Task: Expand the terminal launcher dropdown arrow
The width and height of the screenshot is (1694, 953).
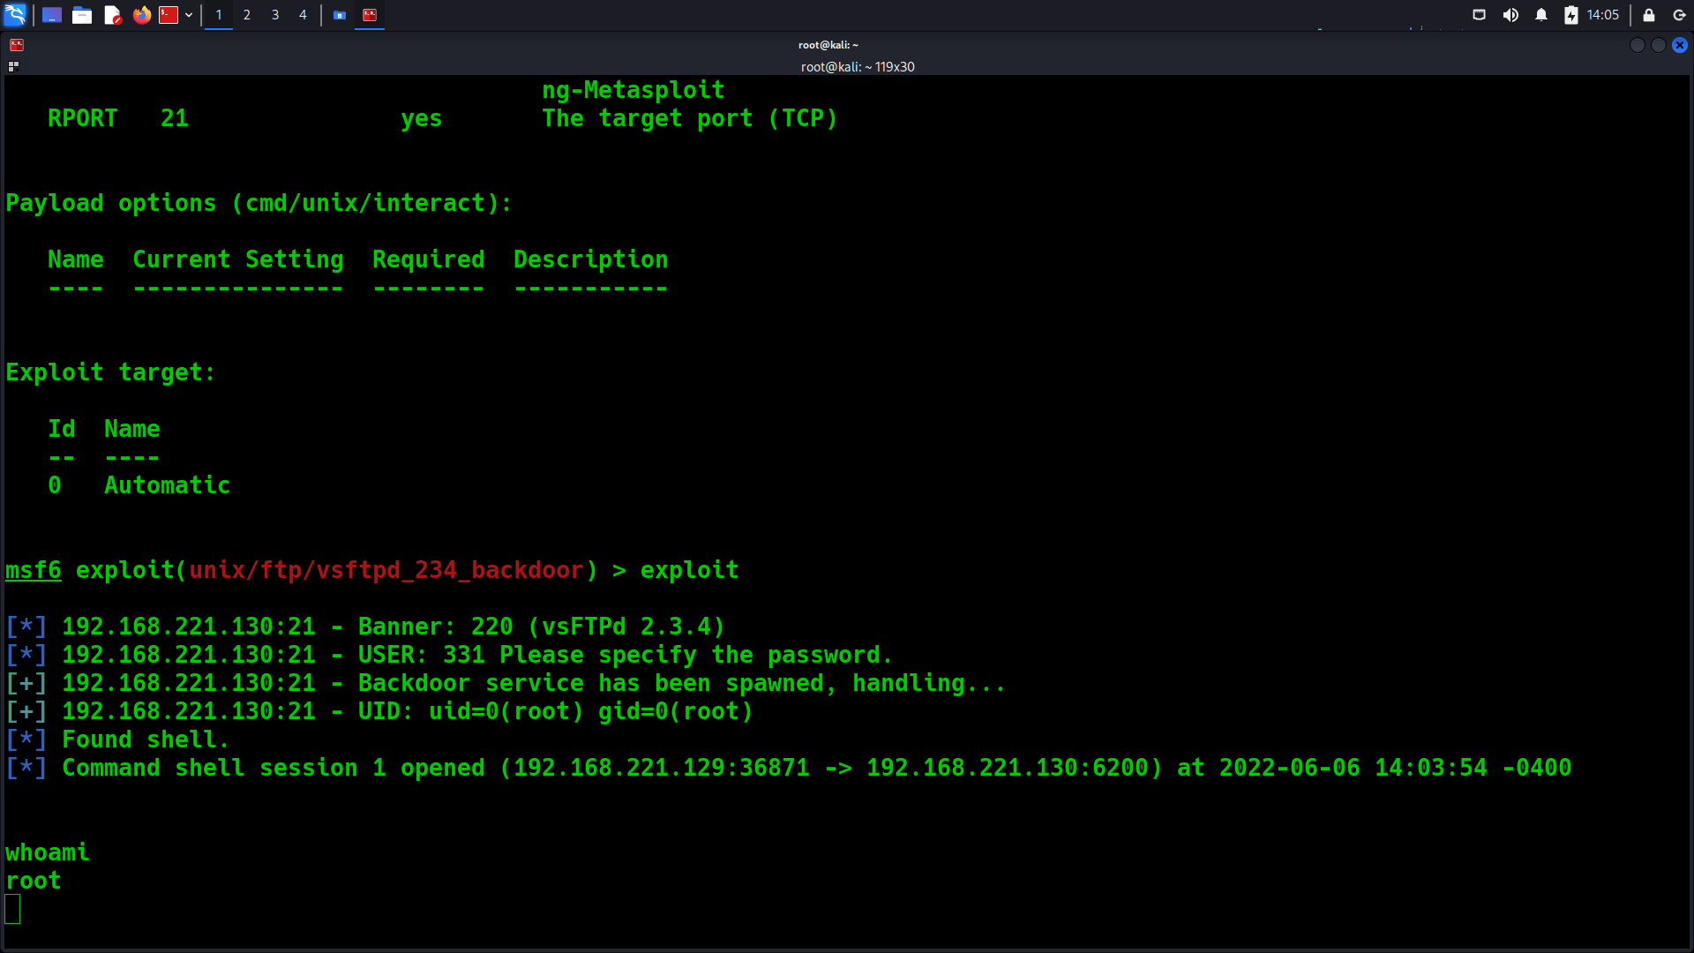Action: coord(189,15)
